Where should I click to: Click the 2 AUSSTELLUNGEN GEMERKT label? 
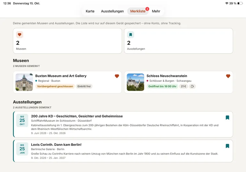pyautogui.click(x=32, y=107)
